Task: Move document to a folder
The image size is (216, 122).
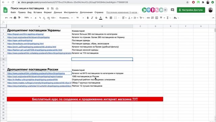Action: click(52, 8)
